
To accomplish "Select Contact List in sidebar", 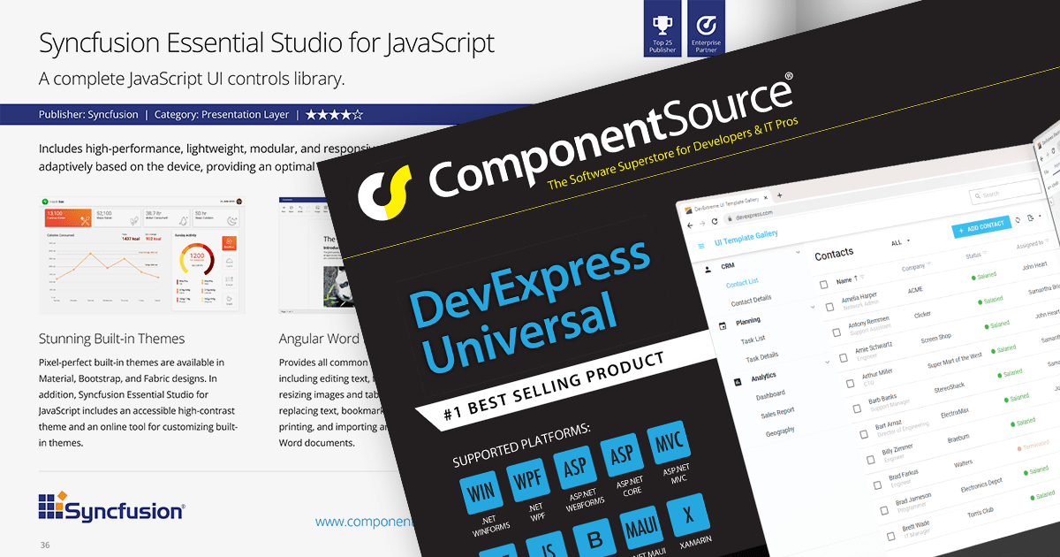I will (742, 283).
